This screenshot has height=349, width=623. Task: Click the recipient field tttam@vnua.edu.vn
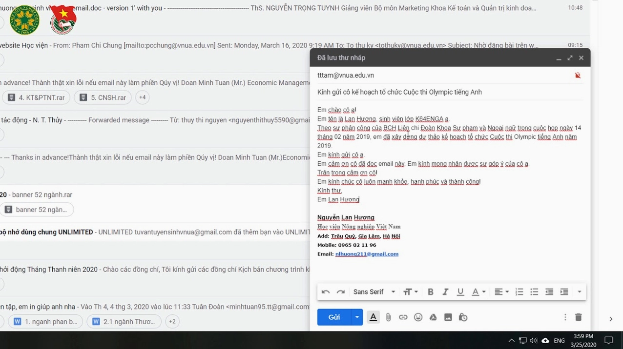point(346,76)
